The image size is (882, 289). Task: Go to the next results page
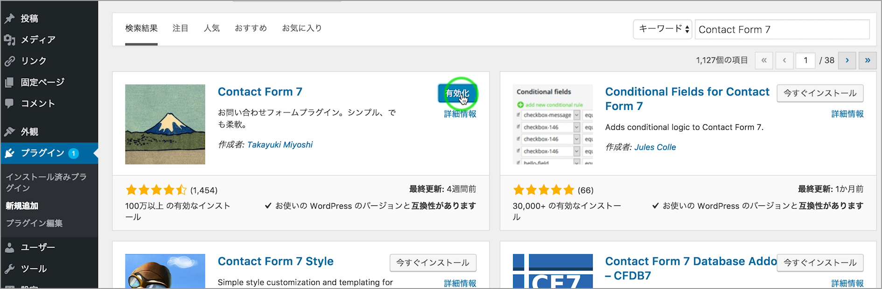(847, 60)
